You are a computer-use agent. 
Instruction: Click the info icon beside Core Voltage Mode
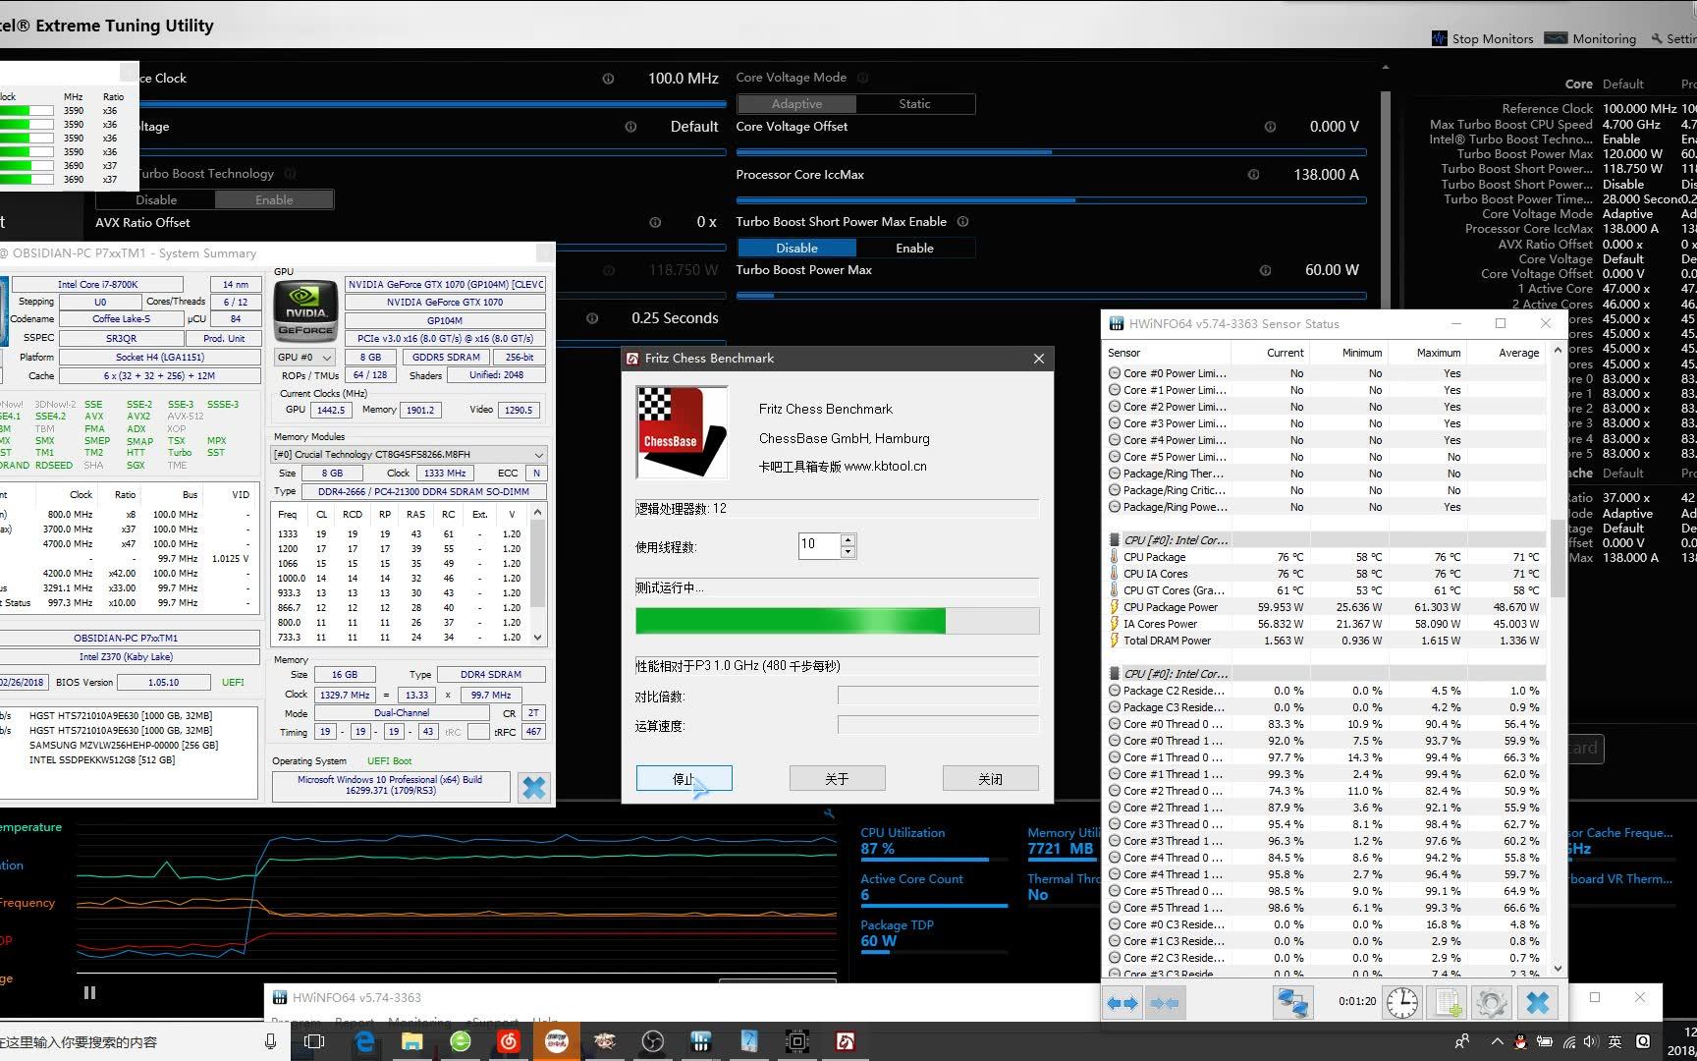(864, 78)
